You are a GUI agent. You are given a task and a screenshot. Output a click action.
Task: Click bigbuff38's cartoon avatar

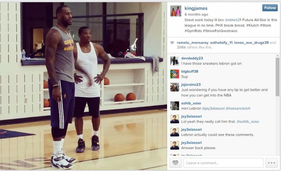pos(175,74)
